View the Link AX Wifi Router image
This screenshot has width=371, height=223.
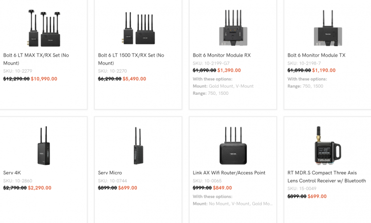coord(233,145)
